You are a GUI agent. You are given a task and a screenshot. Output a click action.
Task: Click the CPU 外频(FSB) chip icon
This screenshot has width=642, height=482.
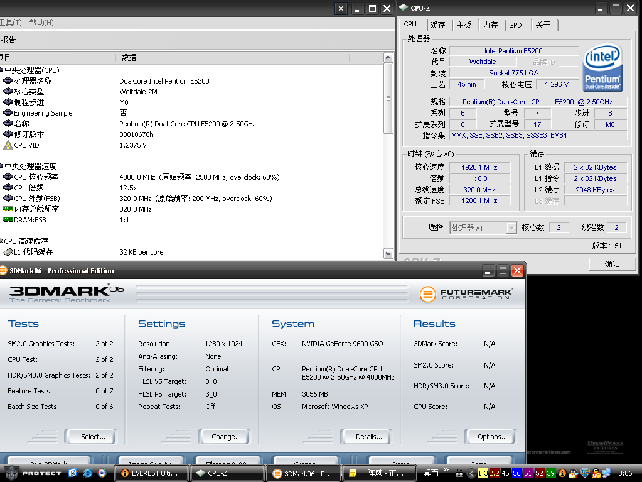point(8,198)
